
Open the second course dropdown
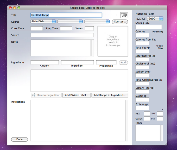[70, 21]
